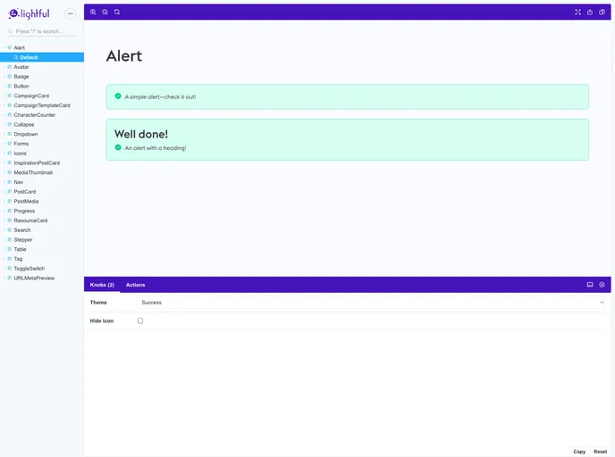Hide the addons panel with close icon

602,285
